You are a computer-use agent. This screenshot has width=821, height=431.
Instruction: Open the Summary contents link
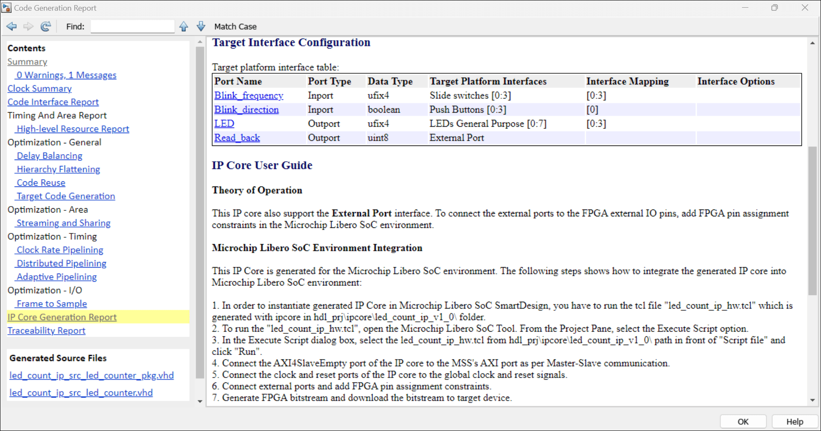click(x=27, y=62)
